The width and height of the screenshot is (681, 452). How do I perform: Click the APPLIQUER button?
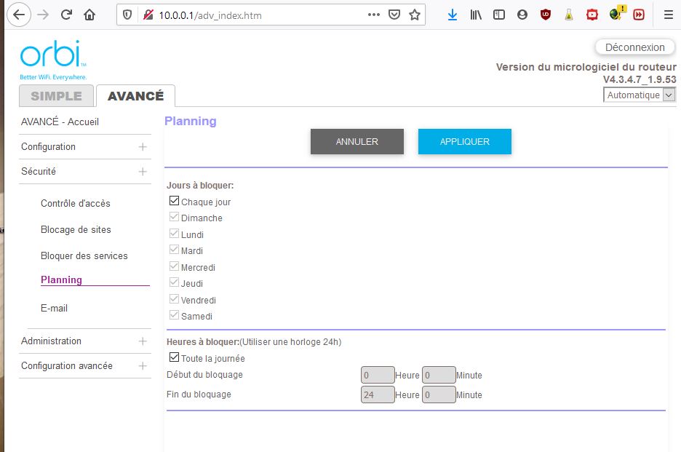[x=464, y=142]
